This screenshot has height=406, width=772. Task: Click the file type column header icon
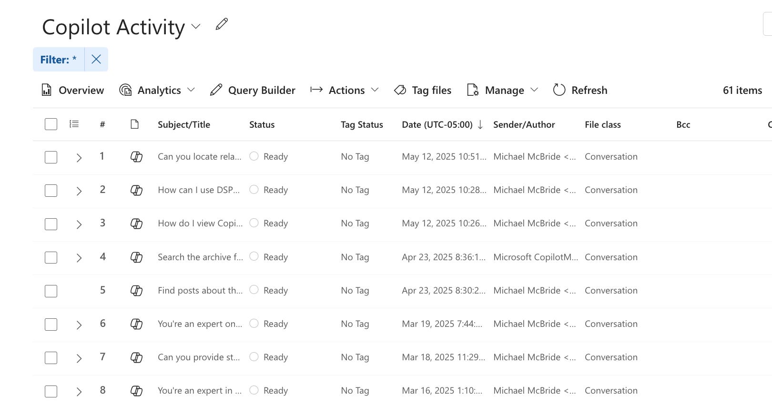click(135, 124)
